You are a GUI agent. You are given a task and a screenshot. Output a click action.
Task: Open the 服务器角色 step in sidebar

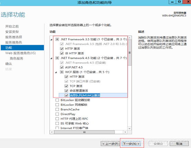[14, 42]
